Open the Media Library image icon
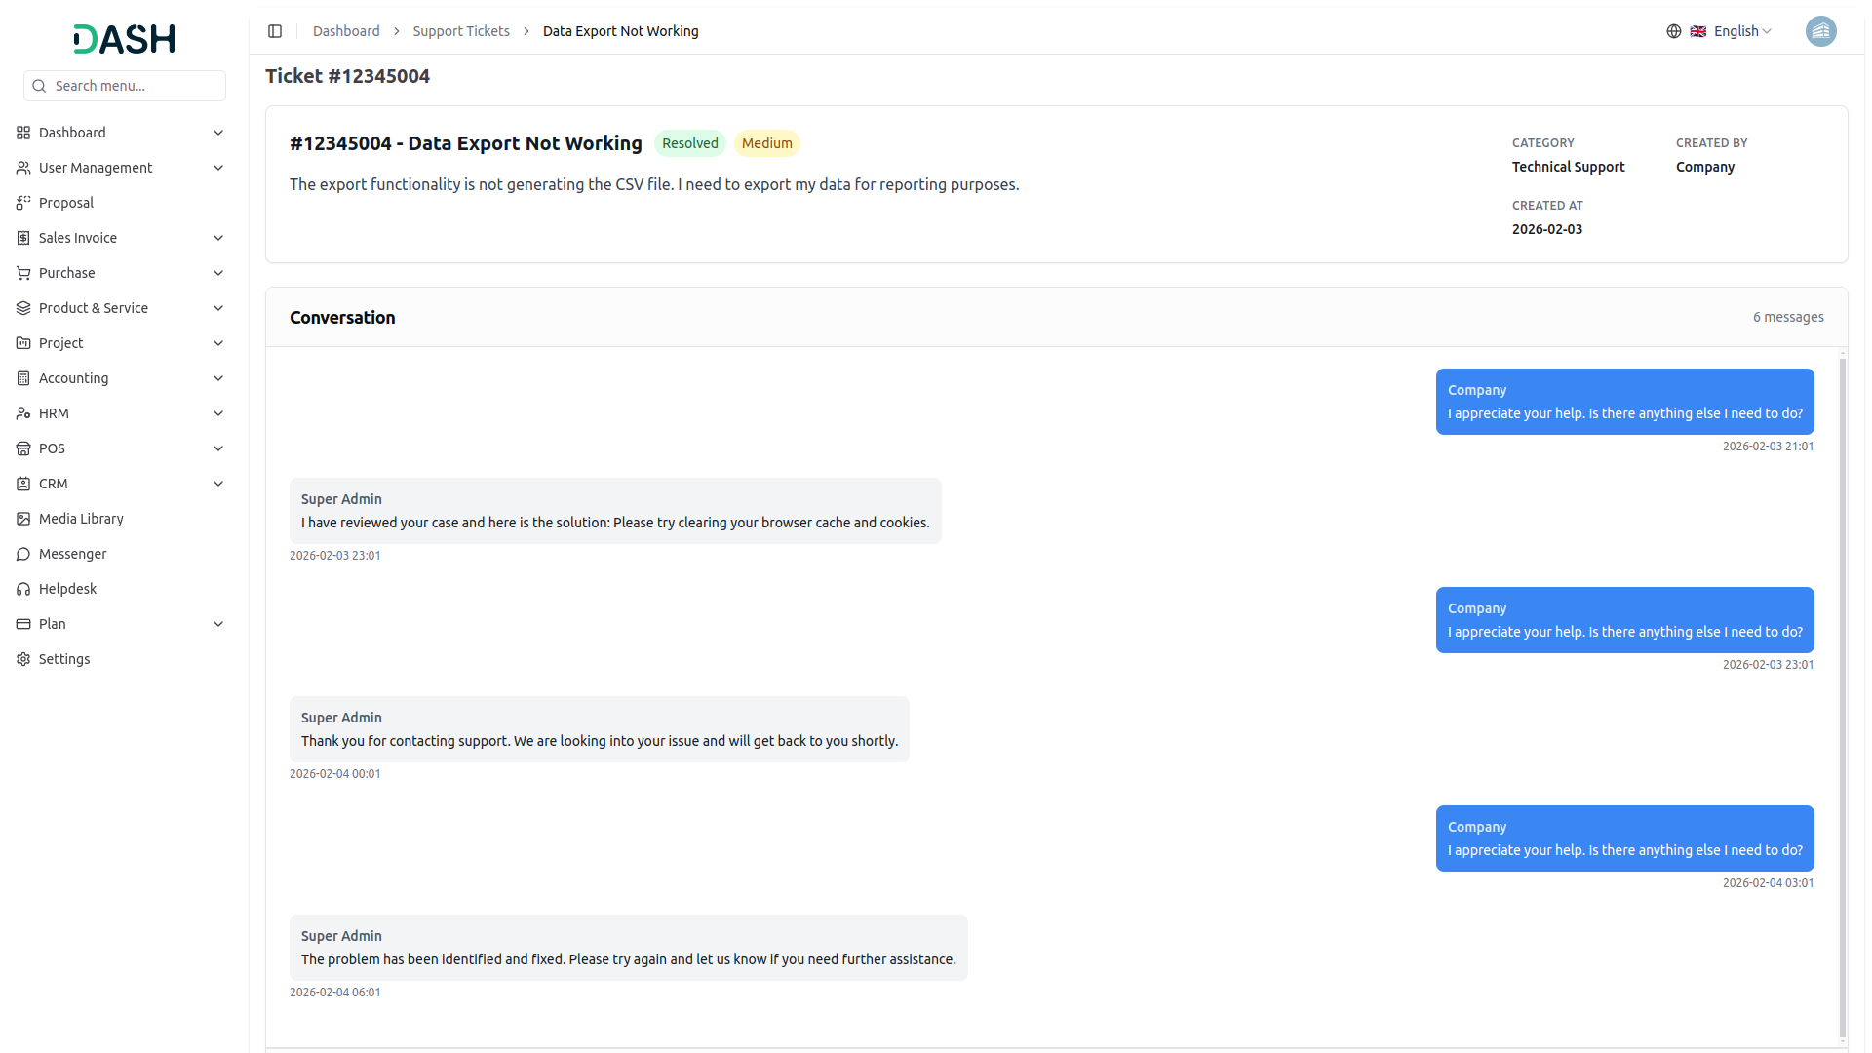 tap(23, 519)
